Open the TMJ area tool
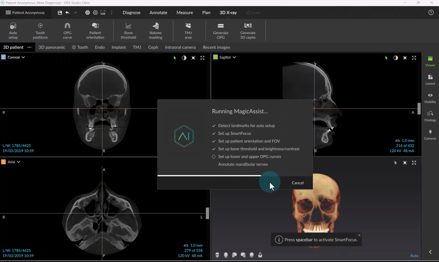The image size is (439, 262). click(x=188, y=30)
